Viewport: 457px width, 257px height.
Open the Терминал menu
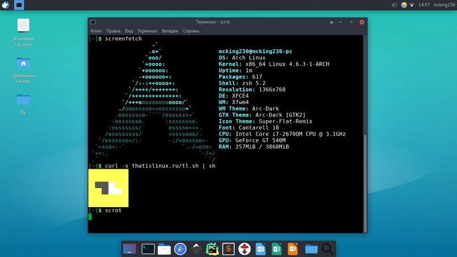pyautogui.click(x=147, y=31)
